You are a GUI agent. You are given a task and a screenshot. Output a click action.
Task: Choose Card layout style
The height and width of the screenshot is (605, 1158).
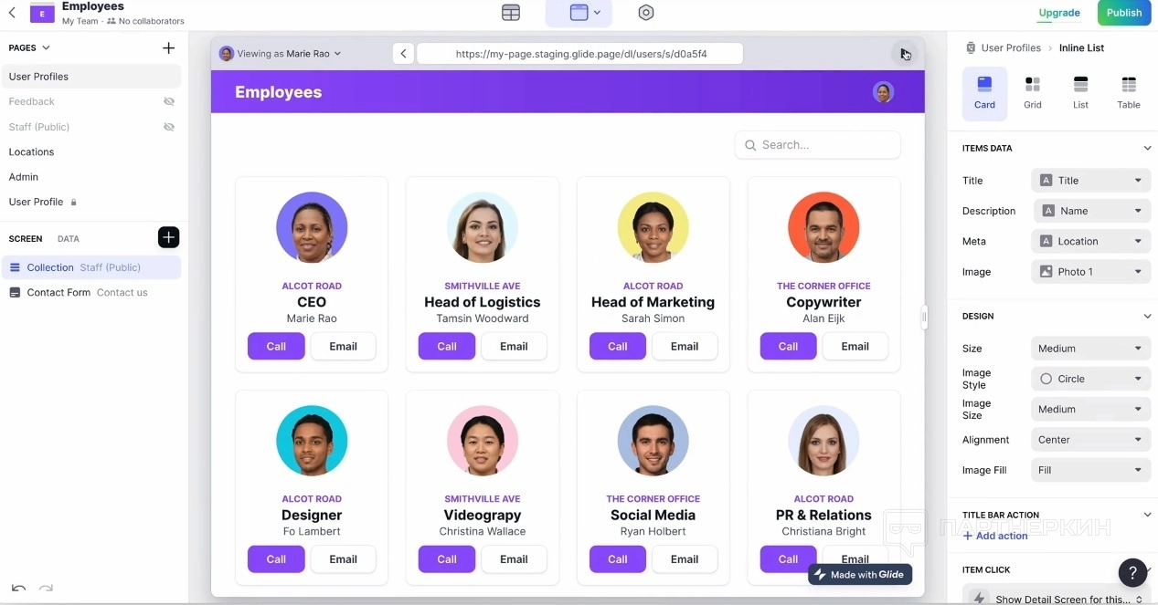(x=984, y=93)
